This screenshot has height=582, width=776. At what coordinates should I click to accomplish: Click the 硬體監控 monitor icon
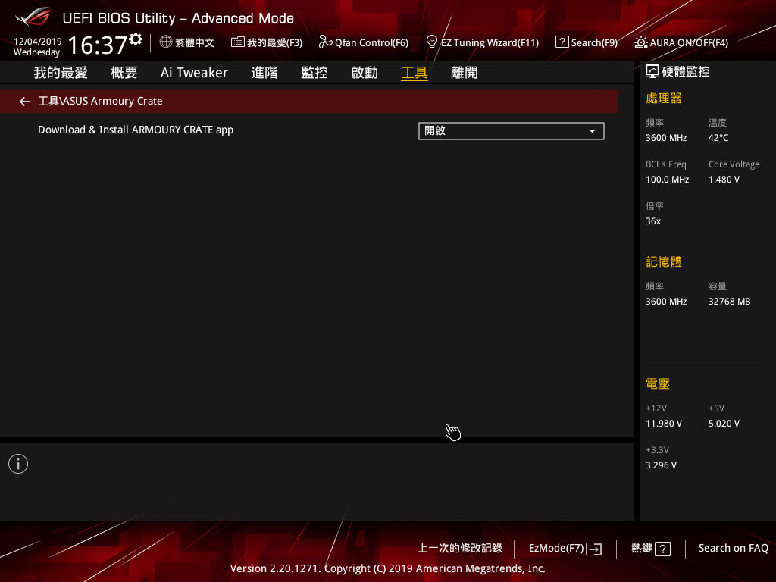(652, 72)
